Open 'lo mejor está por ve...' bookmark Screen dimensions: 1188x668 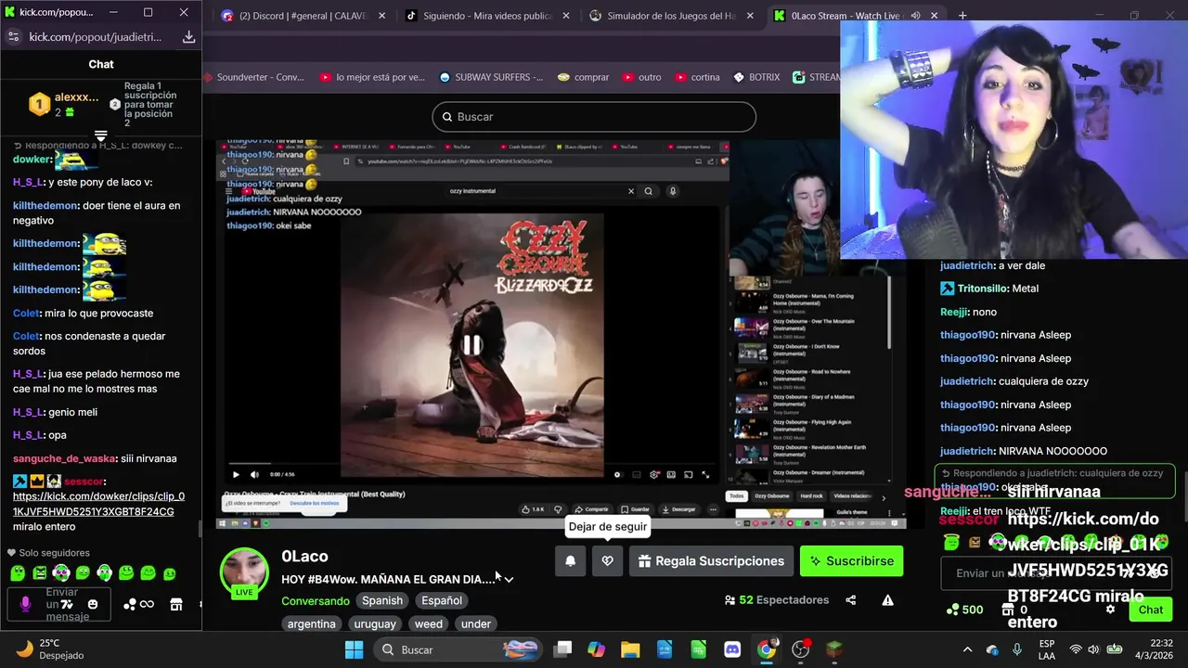coord(371,77)
